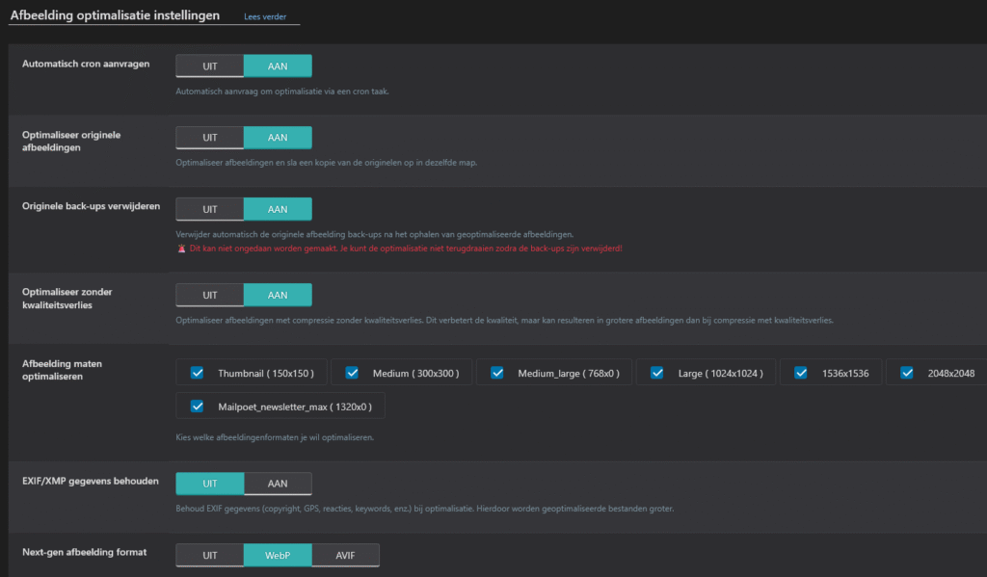Set Originele back-ups verwijderen to UIT
987x577 pixels.
(209, 209)
